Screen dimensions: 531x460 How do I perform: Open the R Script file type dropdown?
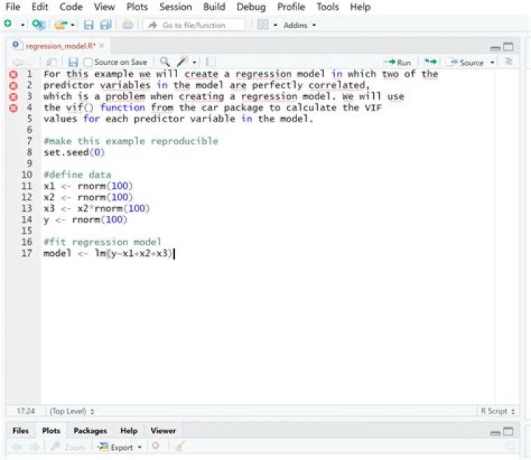point(498,411)
